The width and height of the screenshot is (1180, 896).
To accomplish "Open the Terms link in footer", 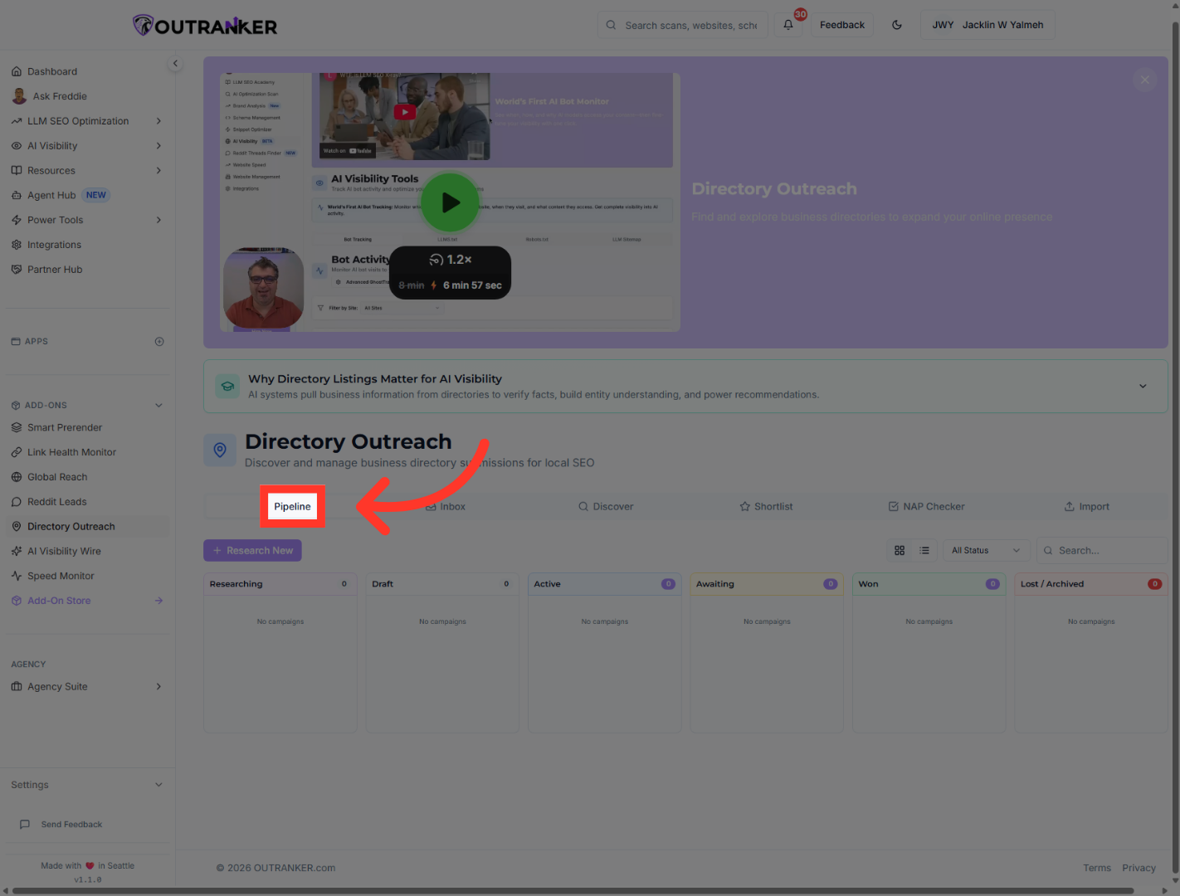I will pos(1097,868).
